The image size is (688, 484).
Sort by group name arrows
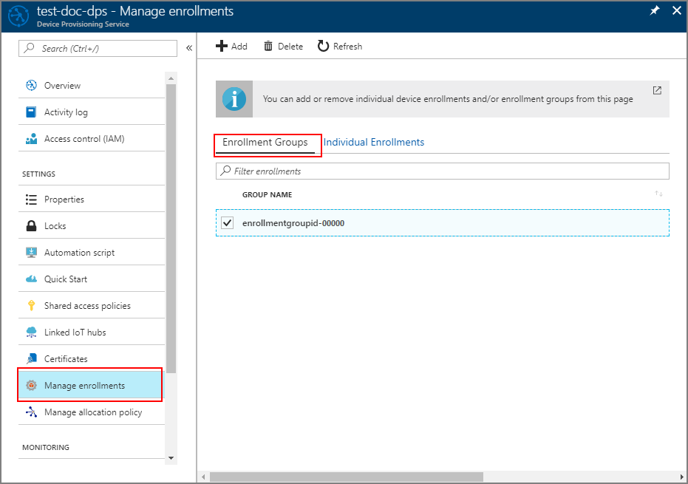click(x=658, y=194)
